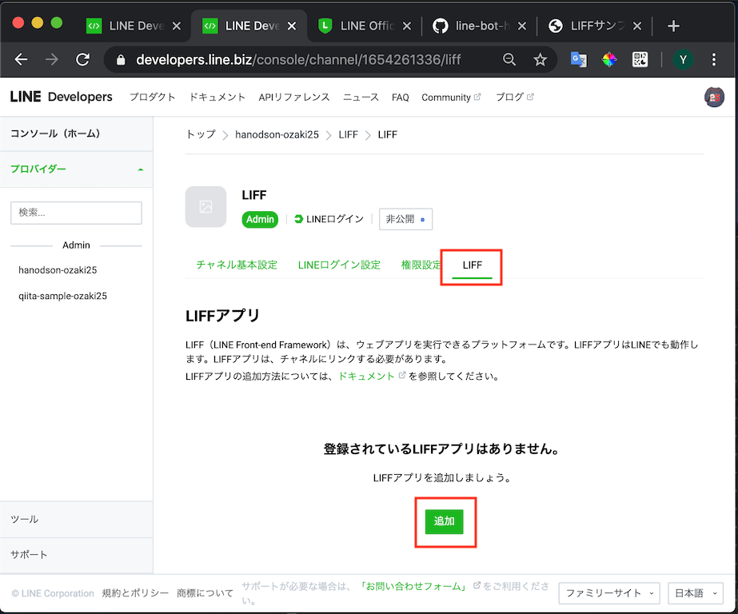Click the channel icon image placeholder

(x=205, y=206)
